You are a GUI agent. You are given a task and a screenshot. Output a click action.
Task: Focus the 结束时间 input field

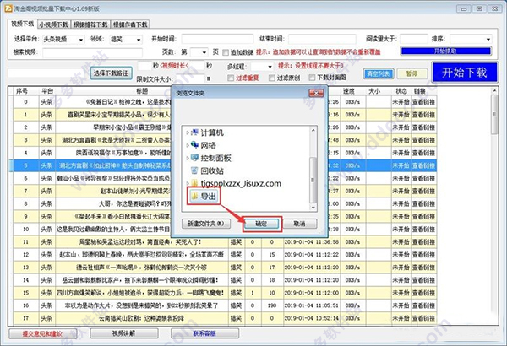[322, 39]
